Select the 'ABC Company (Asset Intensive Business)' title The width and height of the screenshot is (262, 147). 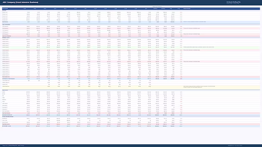tap(20, 2)
